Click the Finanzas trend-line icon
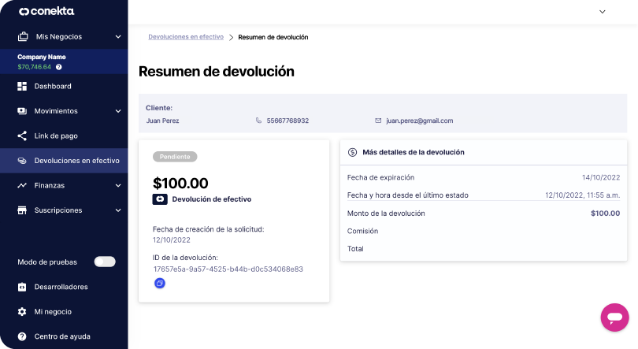The height and width of the screenshot is (349, 638). tap(22, 185)
